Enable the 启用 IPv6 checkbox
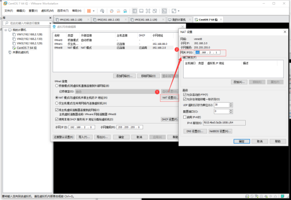The width and height of the screenshot is (291, 200). coord(185,117)
